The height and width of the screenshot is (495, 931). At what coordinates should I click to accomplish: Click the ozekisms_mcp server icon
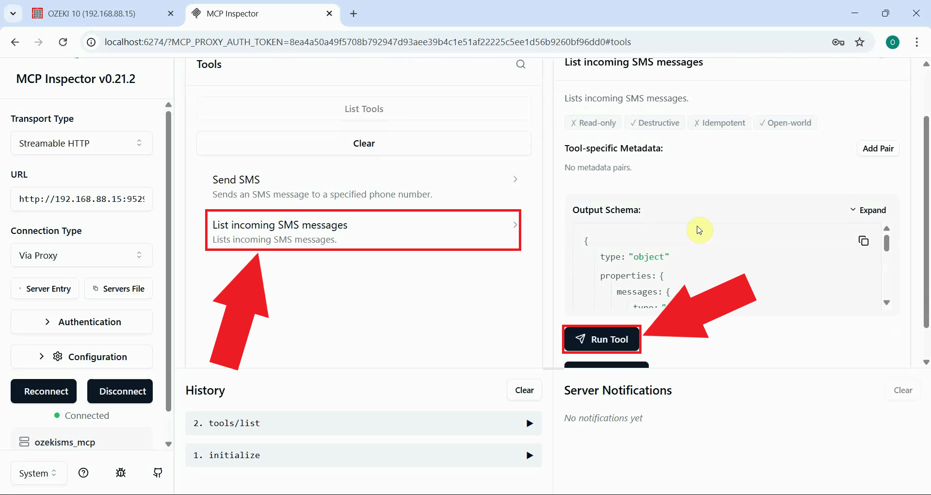point(24,442)
